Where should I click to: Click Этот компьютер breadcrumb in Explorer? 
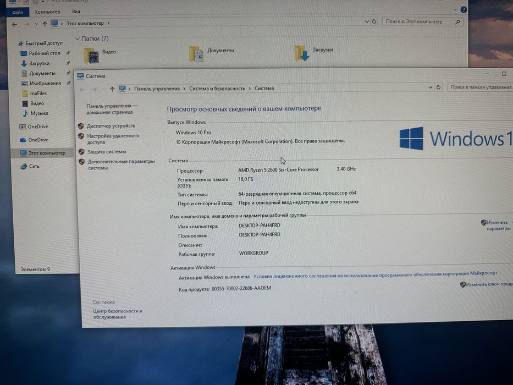tap(85, 23)
